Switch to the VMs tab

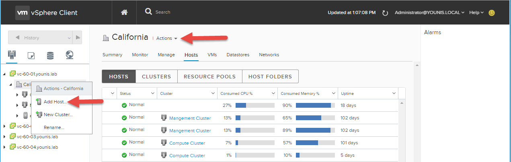coord(212,55)
